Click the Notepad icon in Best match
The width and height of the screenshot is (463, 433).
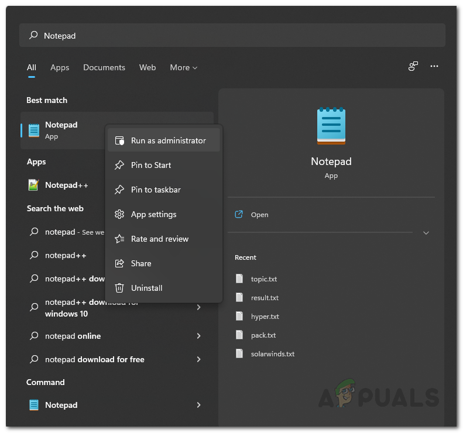pyautogui.click(x=34, y=130)
